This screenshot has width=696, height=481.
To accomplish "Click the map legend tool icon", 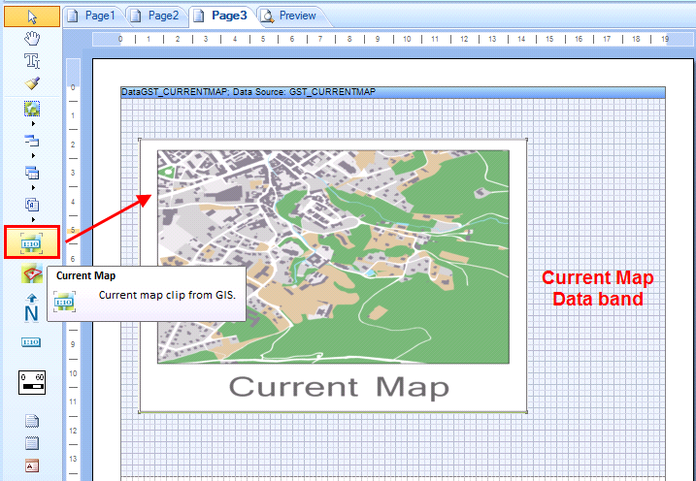I will point(31,274).
